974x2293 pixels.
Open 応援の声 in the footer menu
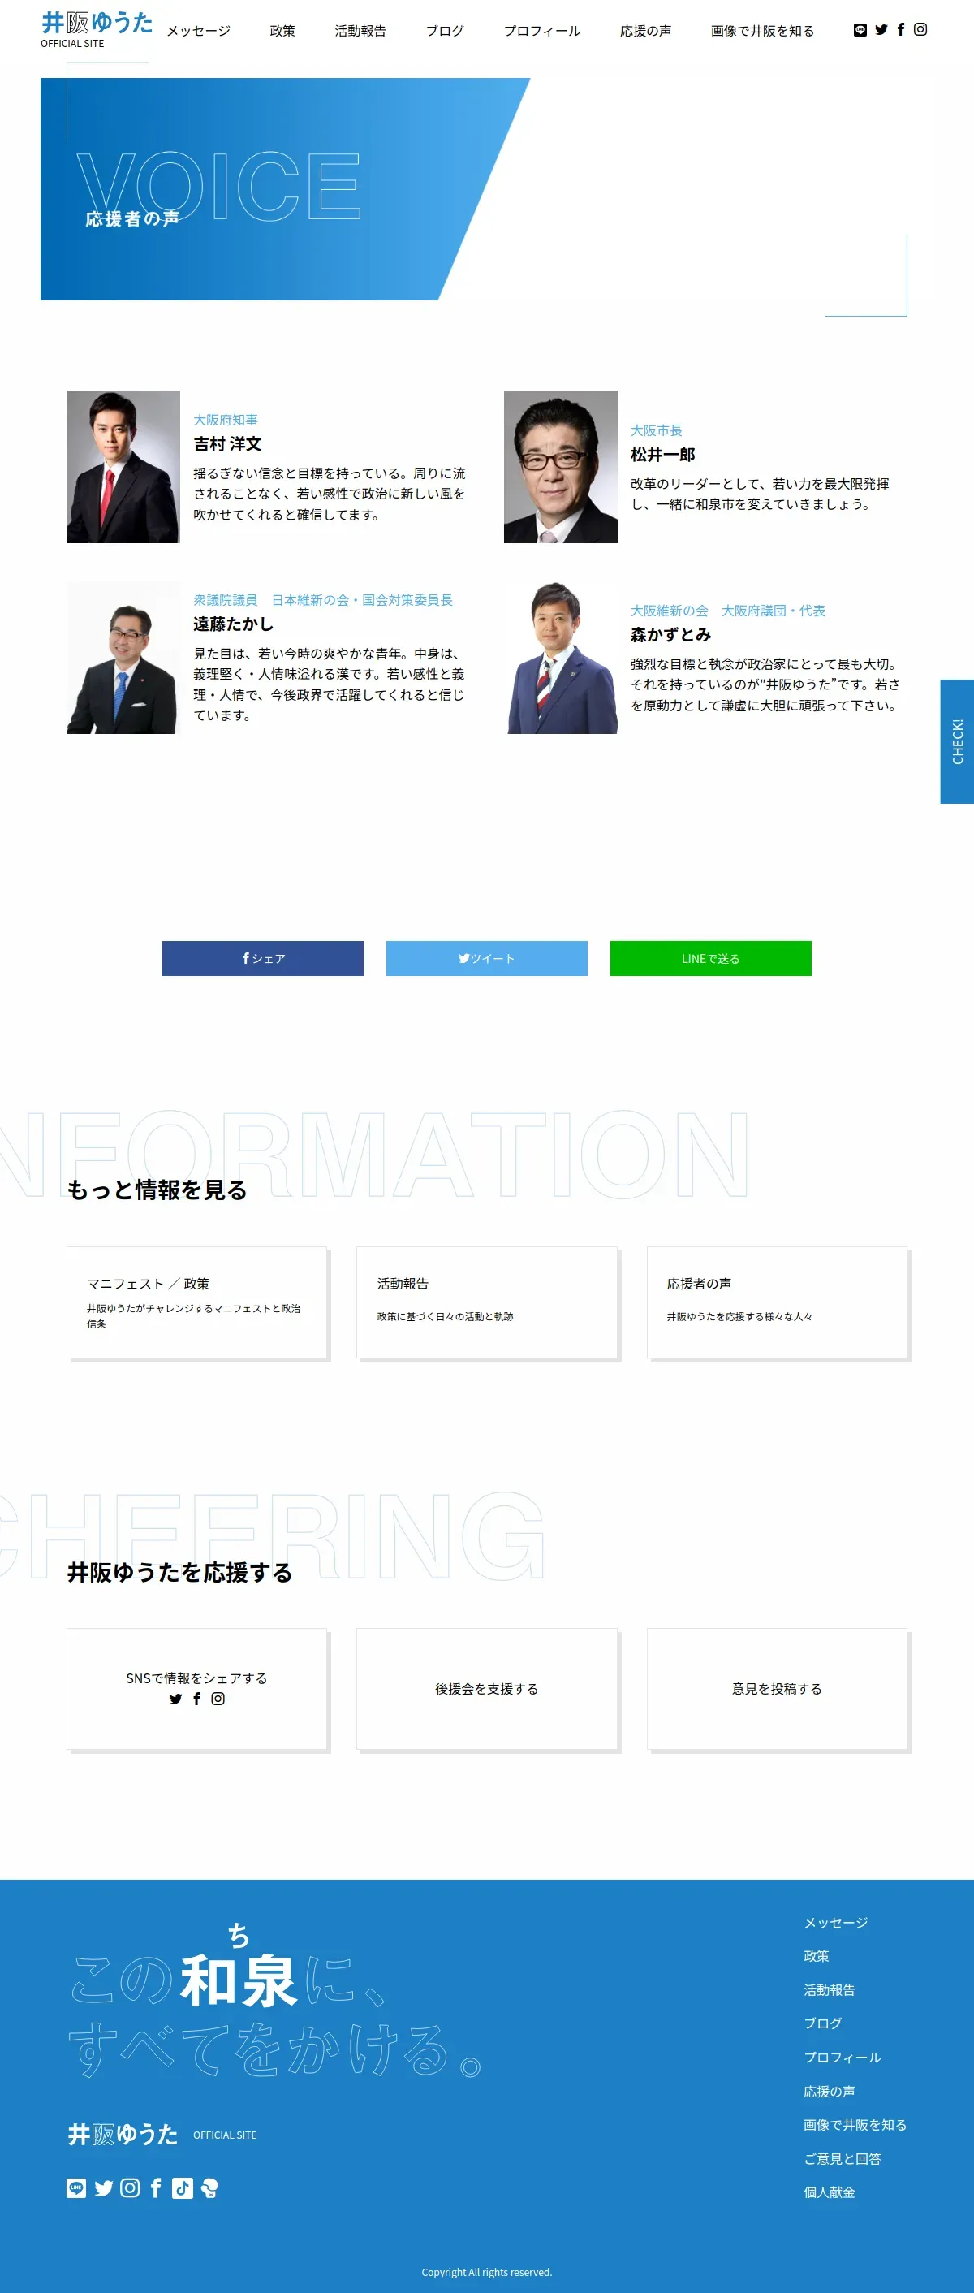click(829, 2091)
